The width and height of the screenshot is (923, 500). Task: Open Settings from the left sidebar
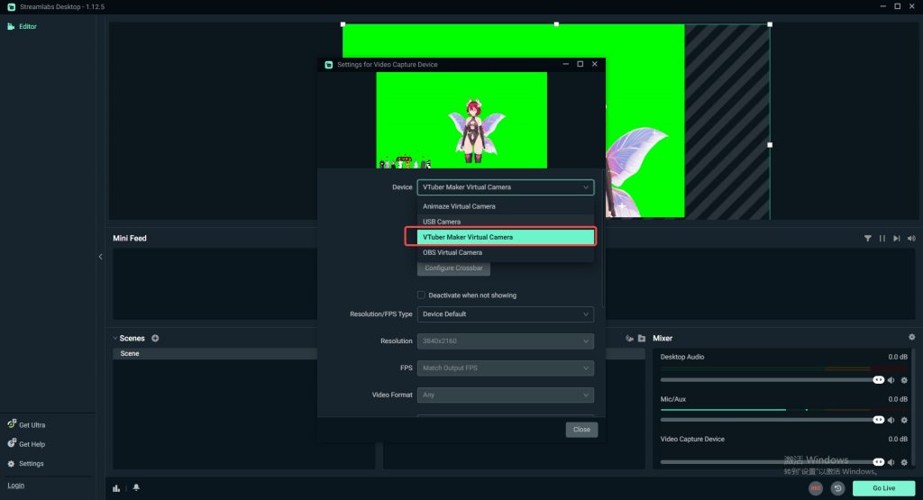pyautogui.click(x=25, y=464)
